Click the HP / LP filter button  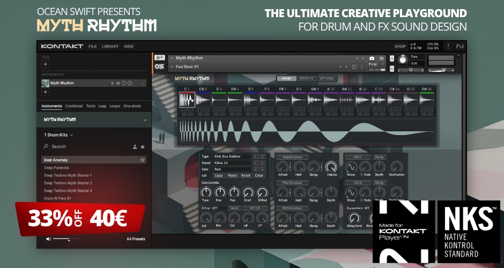[x=255, y=208]
